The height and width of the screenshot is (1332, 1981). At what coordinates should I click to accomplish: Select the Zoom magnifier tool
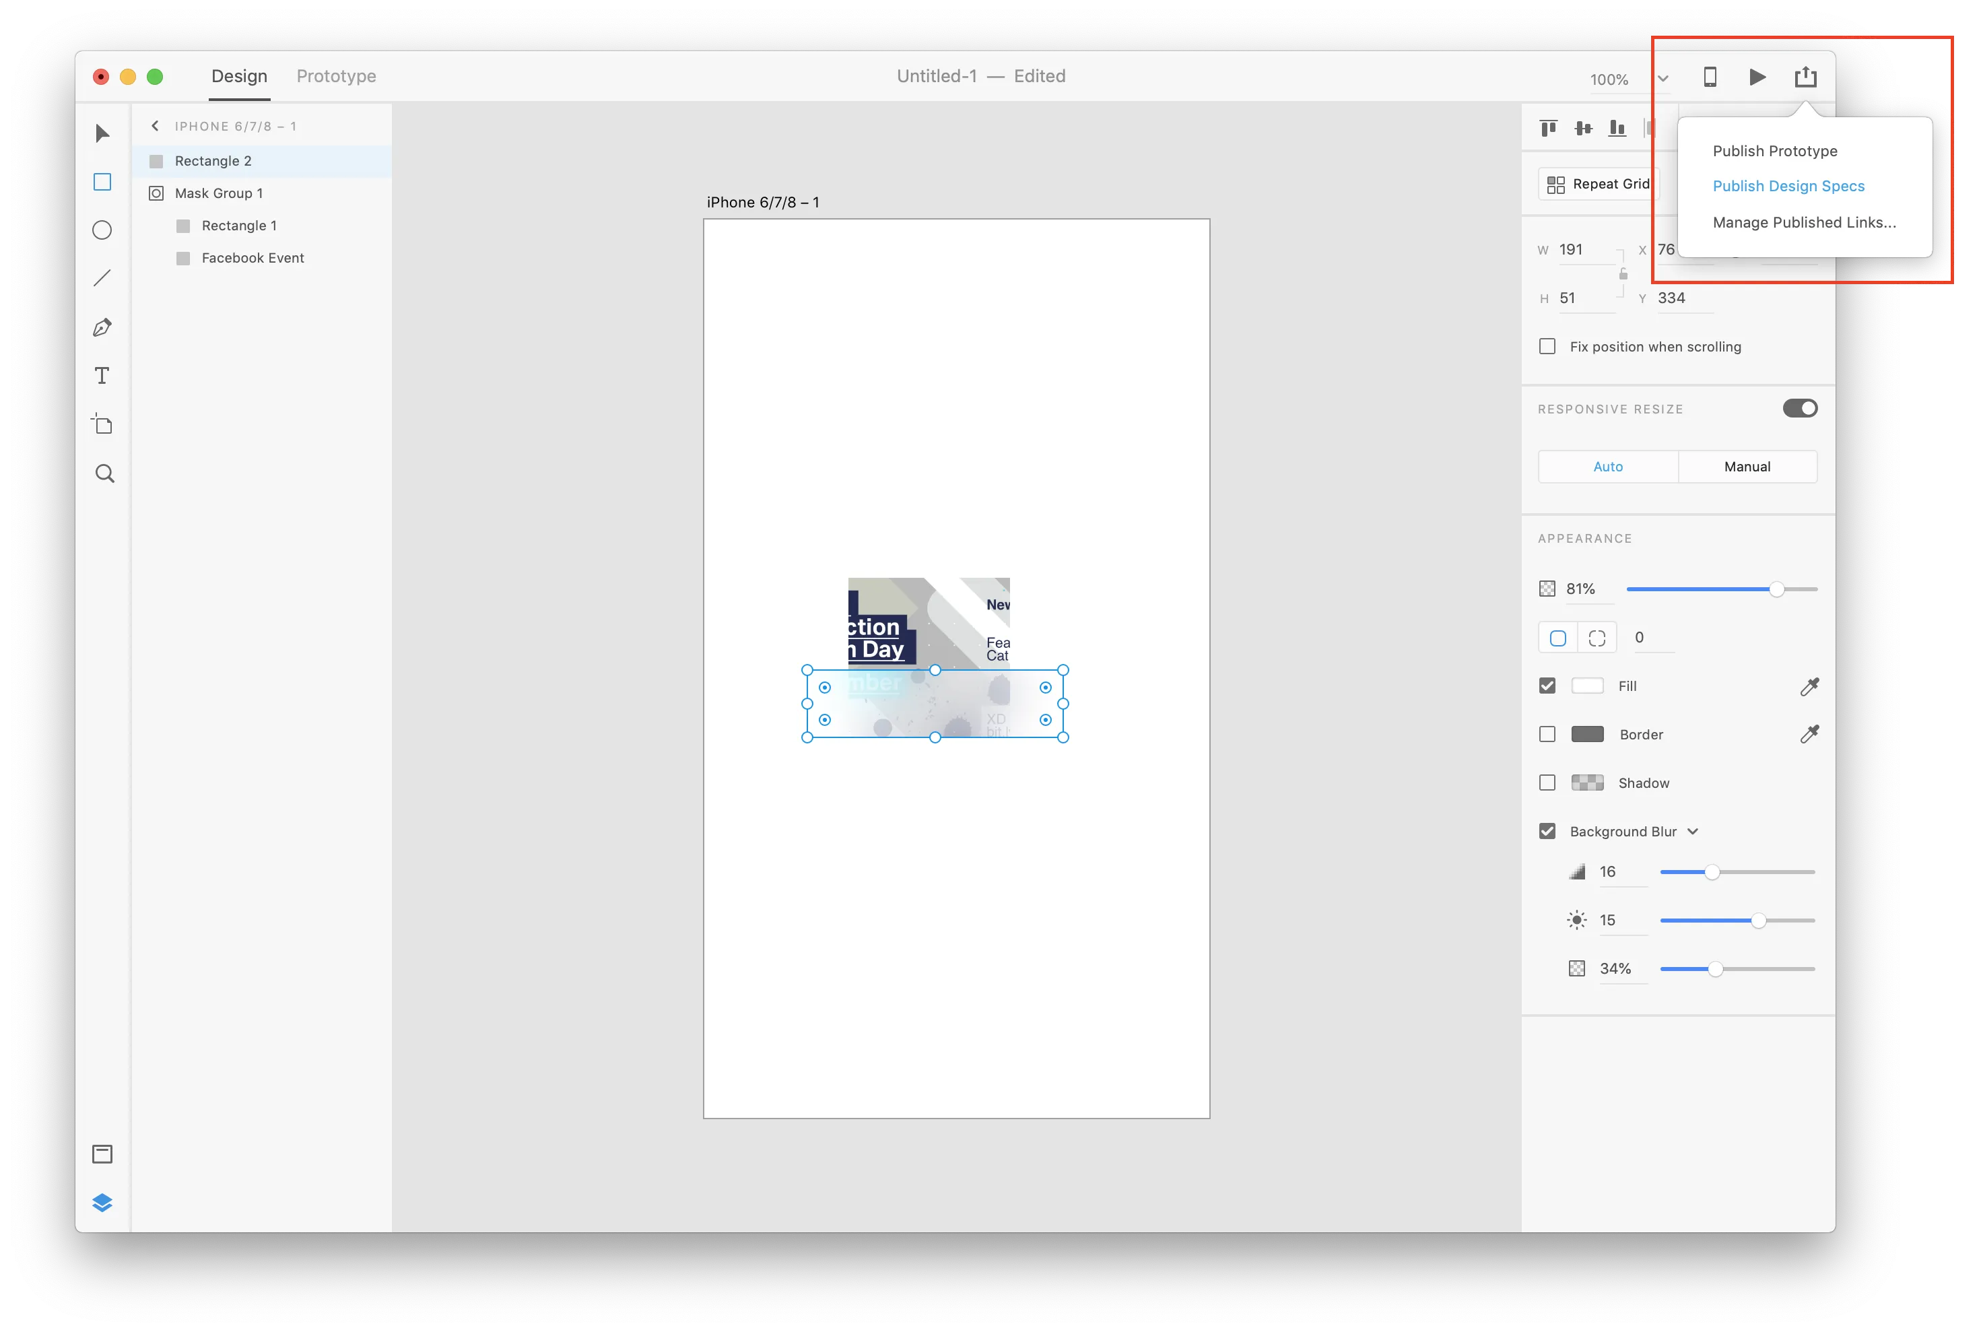[x=104, y=473]
